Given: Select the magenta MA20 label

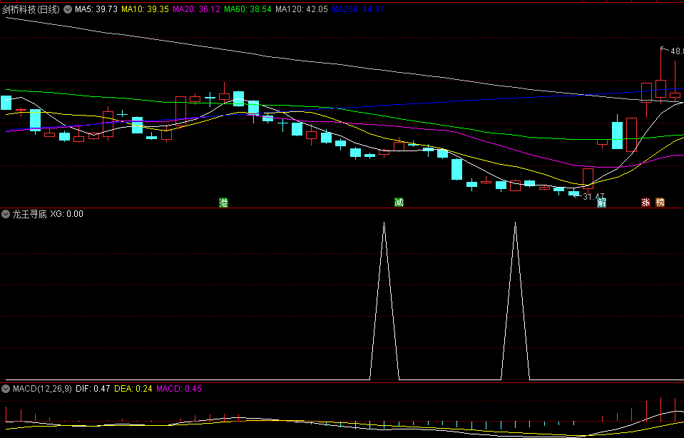Looking at the screenshot, I should click(x=197, y=9).
